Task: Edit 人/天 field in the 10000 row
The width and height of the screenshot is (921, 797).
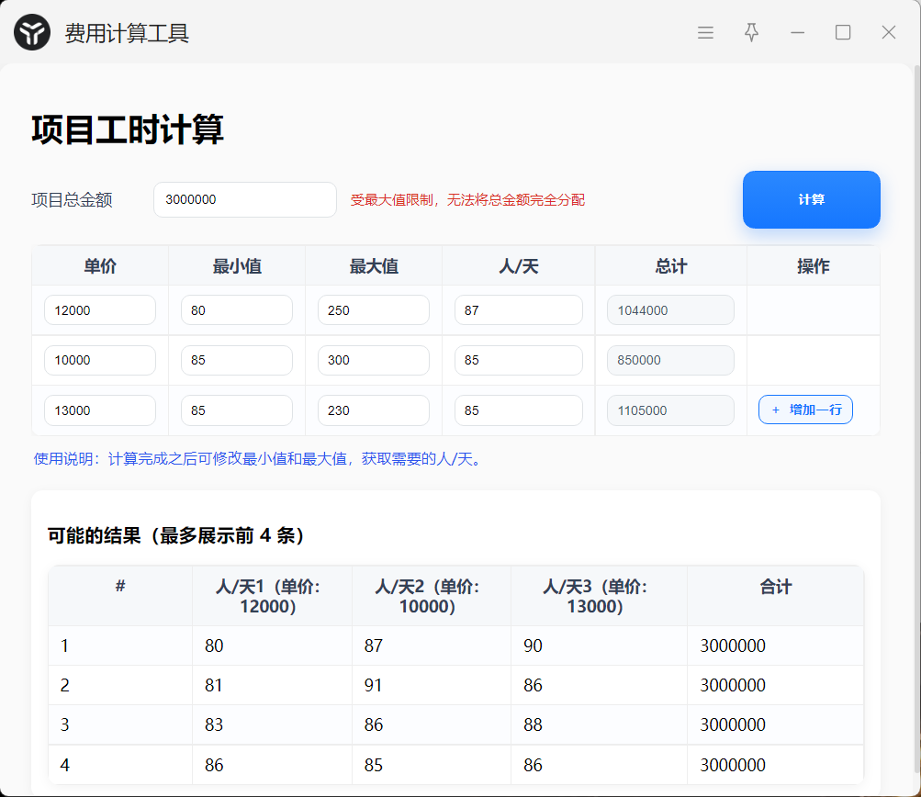Action: coord(519,360)
